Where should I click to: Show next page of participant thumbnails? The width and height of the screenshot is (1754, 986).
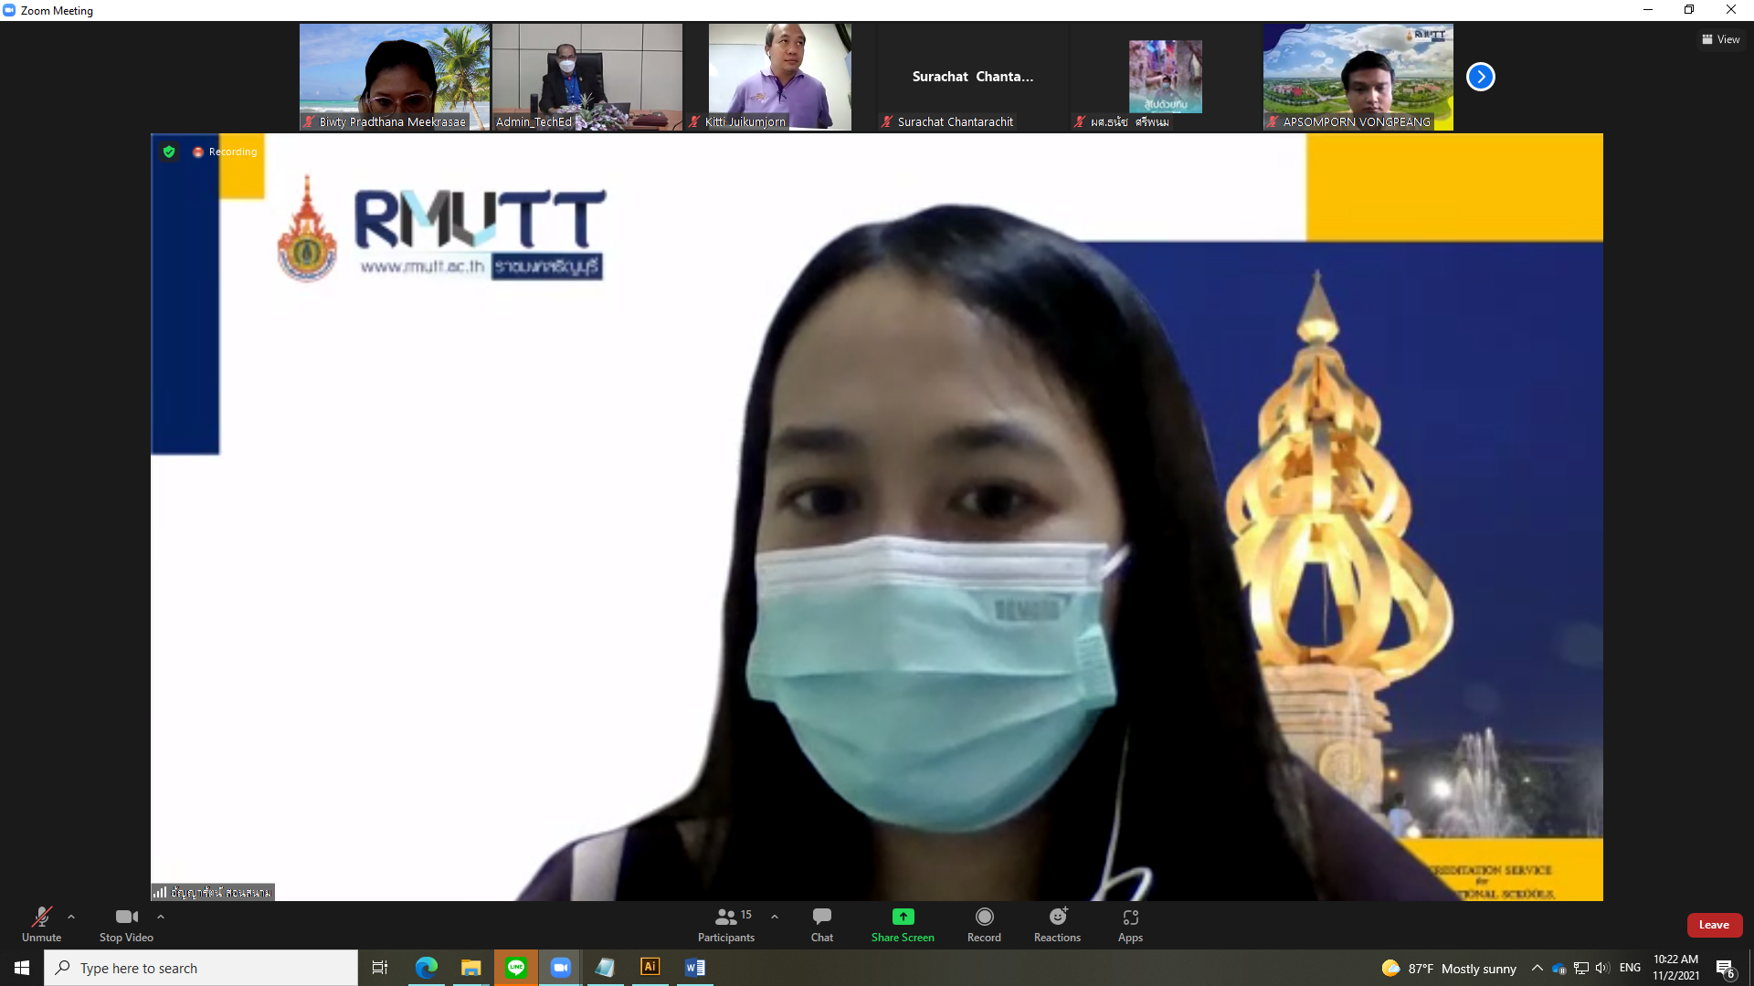click(x=1481, y=77)
